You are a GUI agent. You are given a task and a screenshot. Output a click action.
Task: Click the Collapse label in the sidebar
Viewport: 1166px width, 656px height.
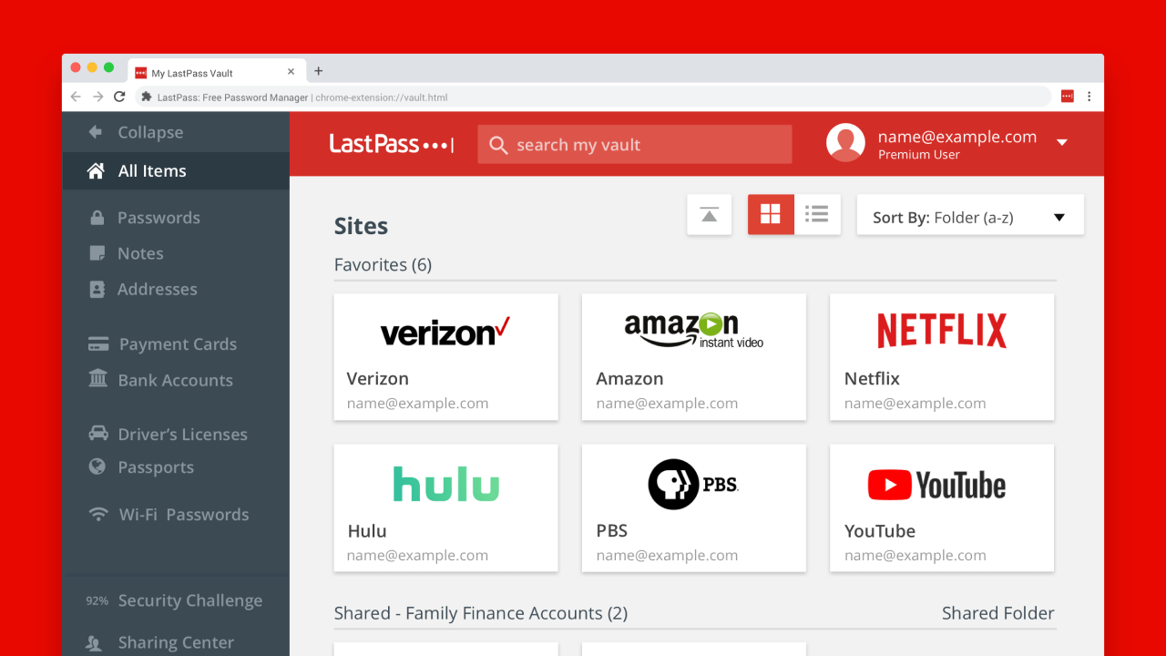[150, 132]
